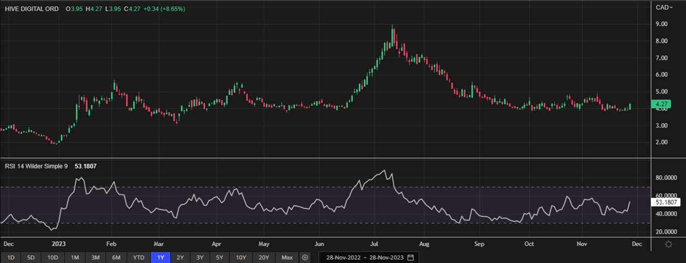Show Max historical range

[x=287, y=257]
